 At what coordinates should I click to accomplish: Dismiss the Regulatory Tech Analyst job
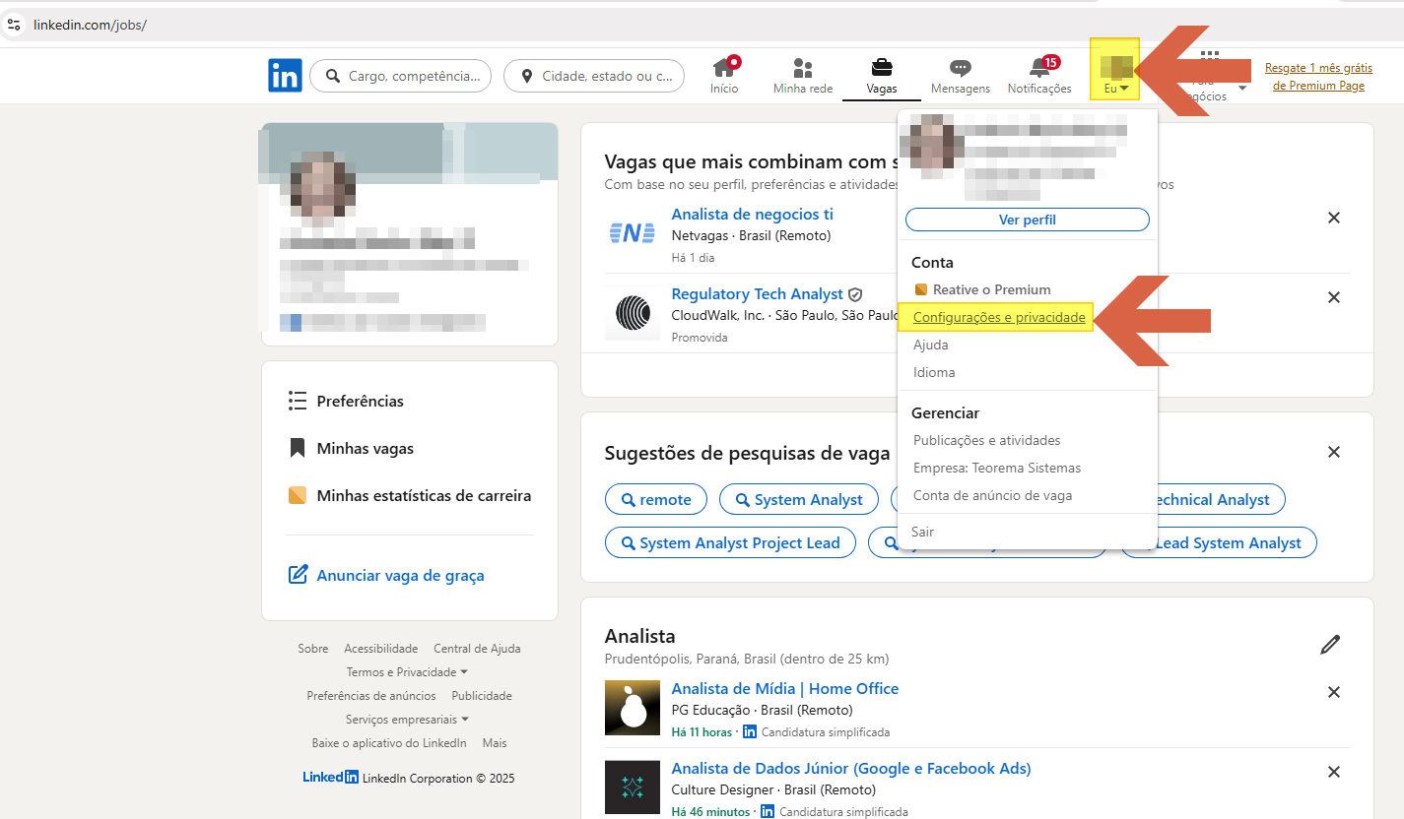click(x=1334, y=297)
